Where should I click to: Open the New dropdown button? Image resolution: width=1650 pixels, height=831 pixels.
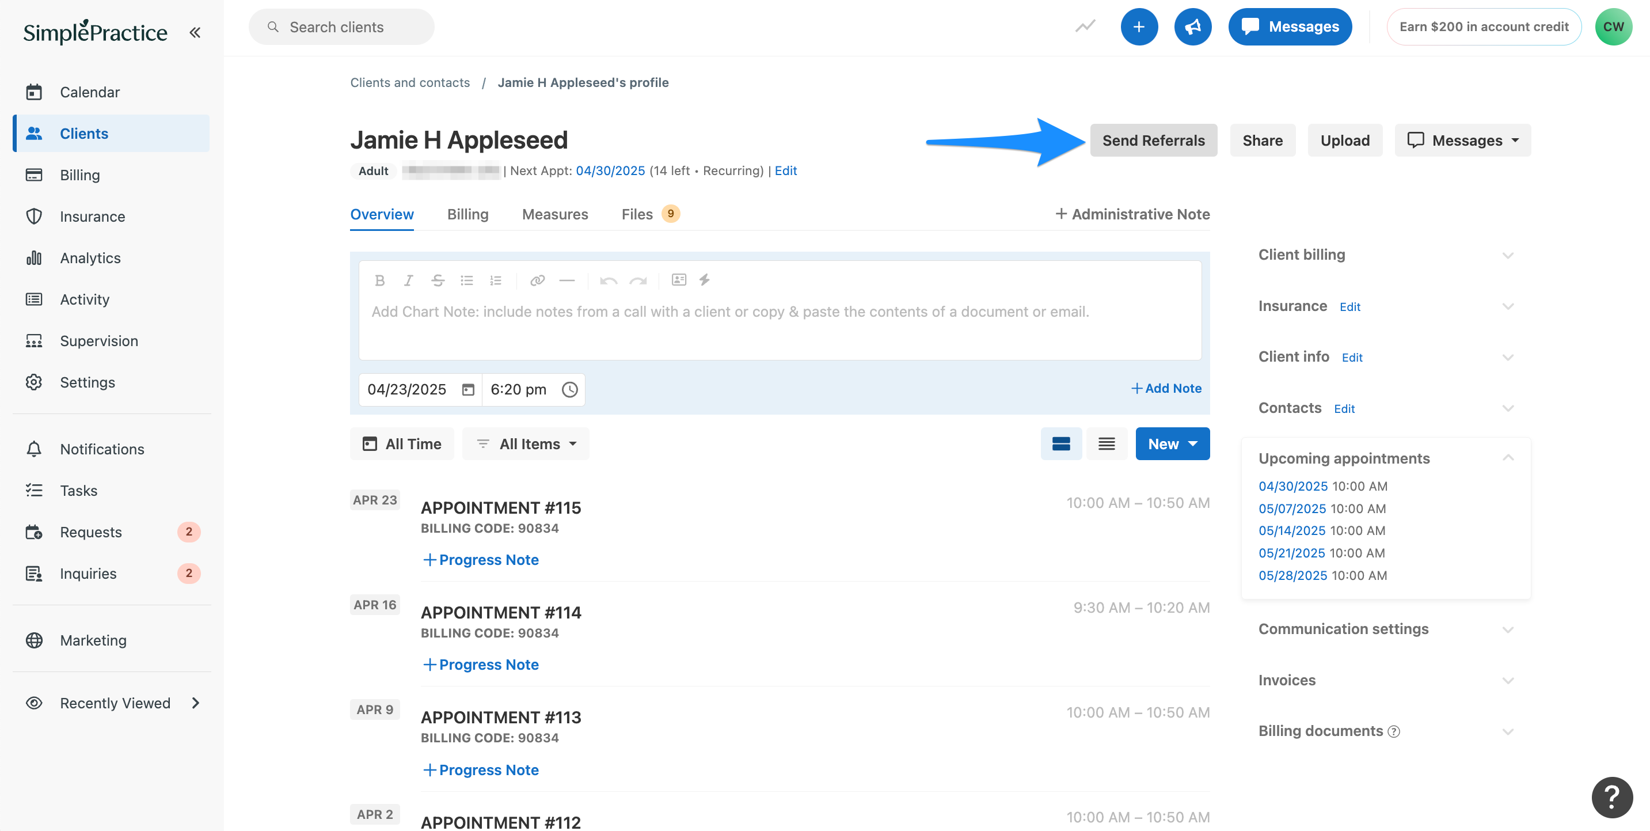click(1172, 443)
